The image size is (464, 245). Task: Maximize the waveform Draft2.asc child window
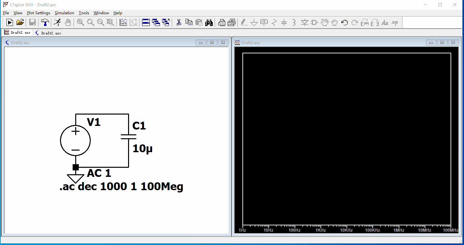pyautogui.click(x=442, y=43)
